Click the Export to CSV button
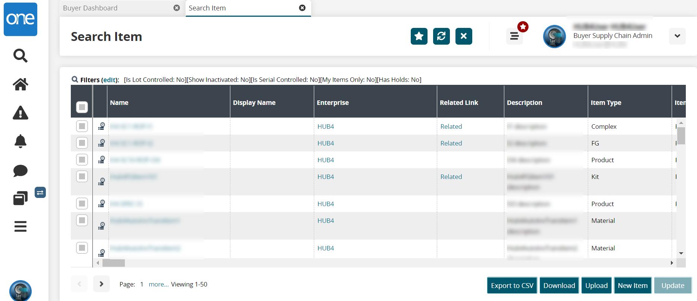The height and width of the screenshot is (301, 697). click(x=512, y=285)
